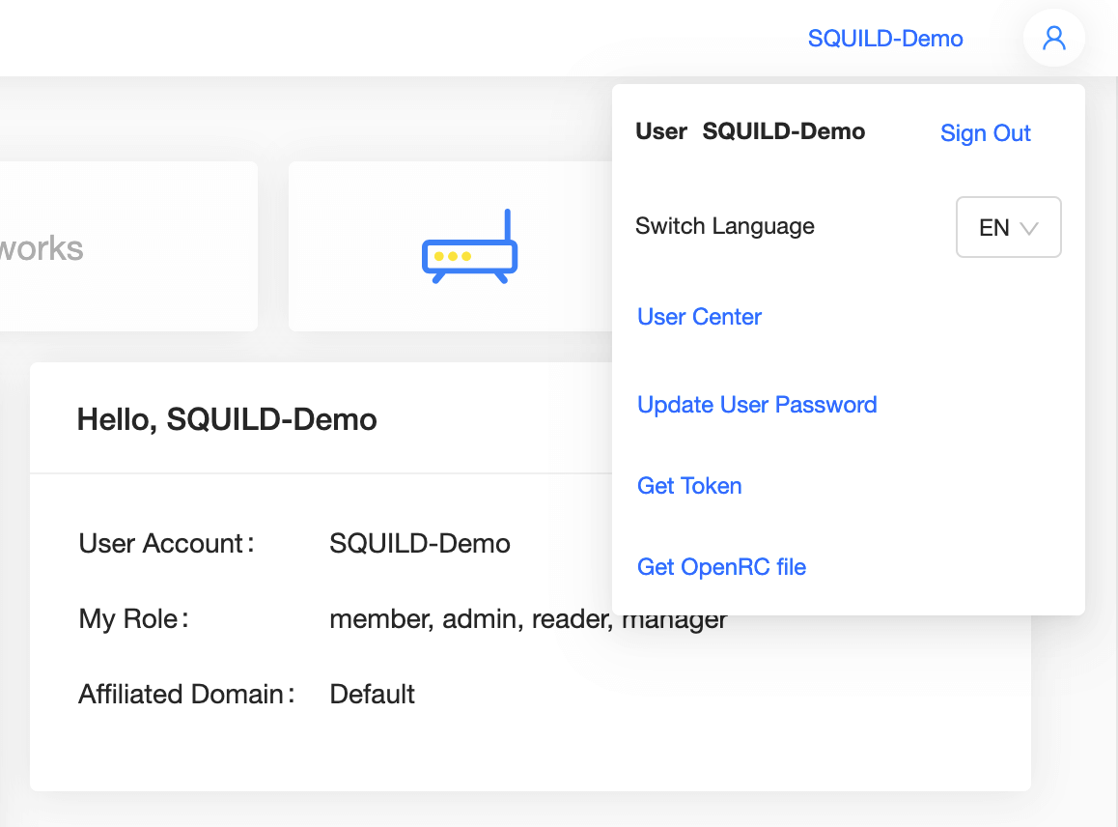Click the SQUILD-Demo project name in header
The width and height of the screenshot is (1118, 827).
click(x=884, y=39)
